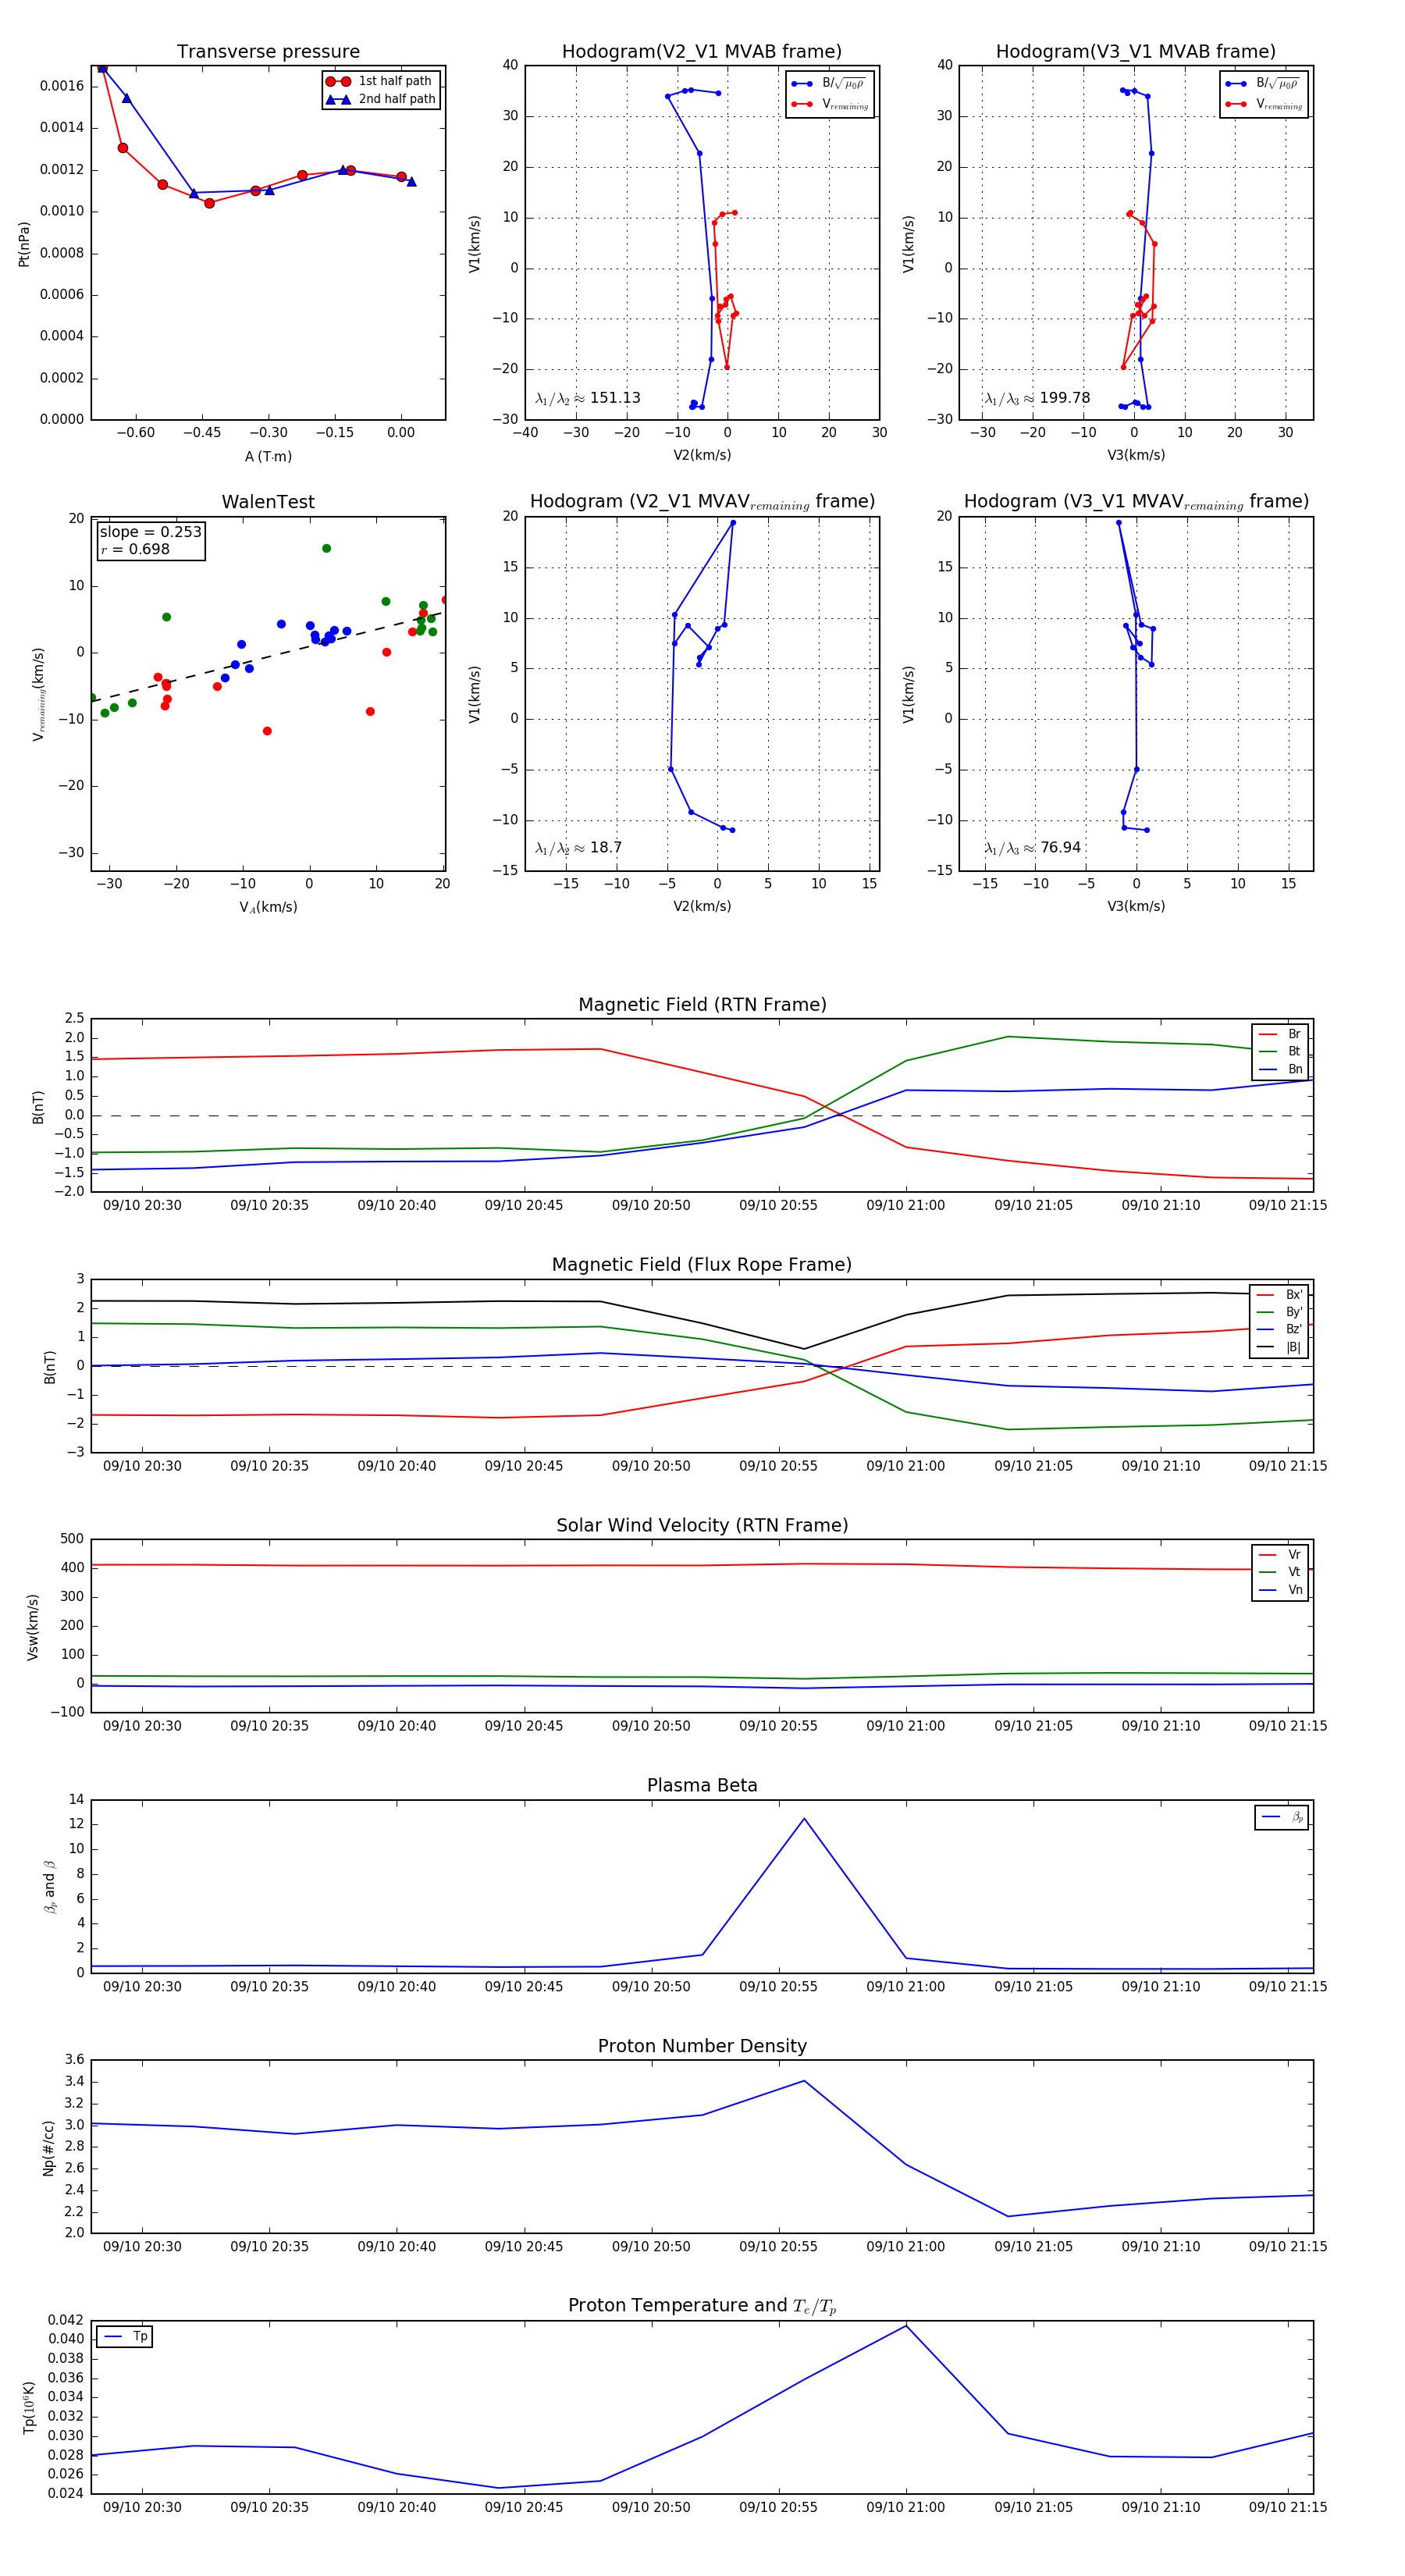Viewport: 1405px width, 2576px height.
Task: Click the 'Tp(10⁶K)' axis label
Action: tap(29, 2408)
